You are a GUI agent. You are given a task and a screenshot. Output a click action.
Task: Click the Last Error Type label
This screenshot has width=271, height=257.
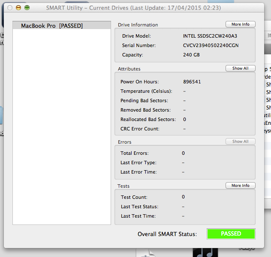(x=139, y=162)
